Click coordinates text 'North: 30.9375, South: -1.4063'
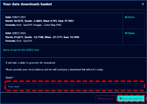 [24, 21]
